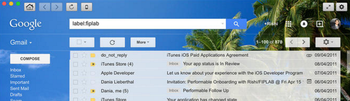Open the Gmail settings gear dropdown

(x=328, y=42)
